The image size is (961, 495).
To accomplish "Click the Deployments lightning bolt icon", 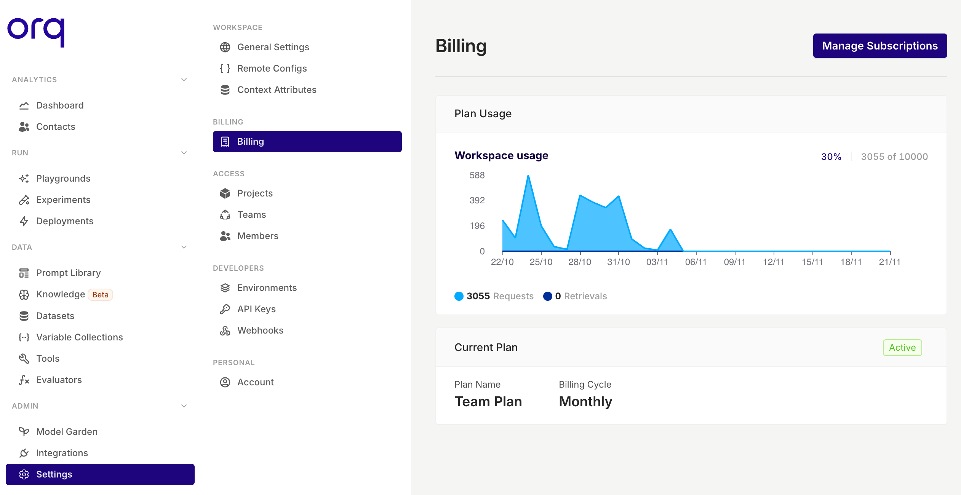I will (24, 221).
